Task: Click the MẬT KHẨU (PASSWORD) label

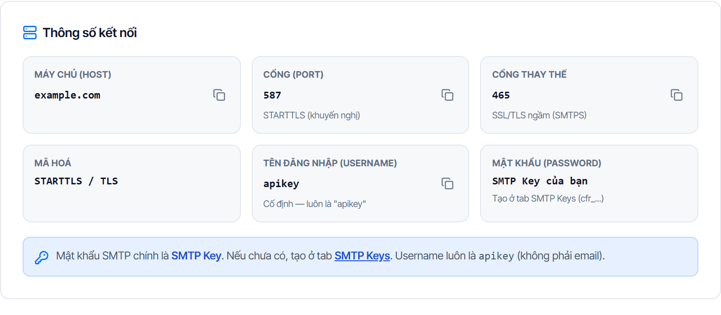Action: coord(547,163)
